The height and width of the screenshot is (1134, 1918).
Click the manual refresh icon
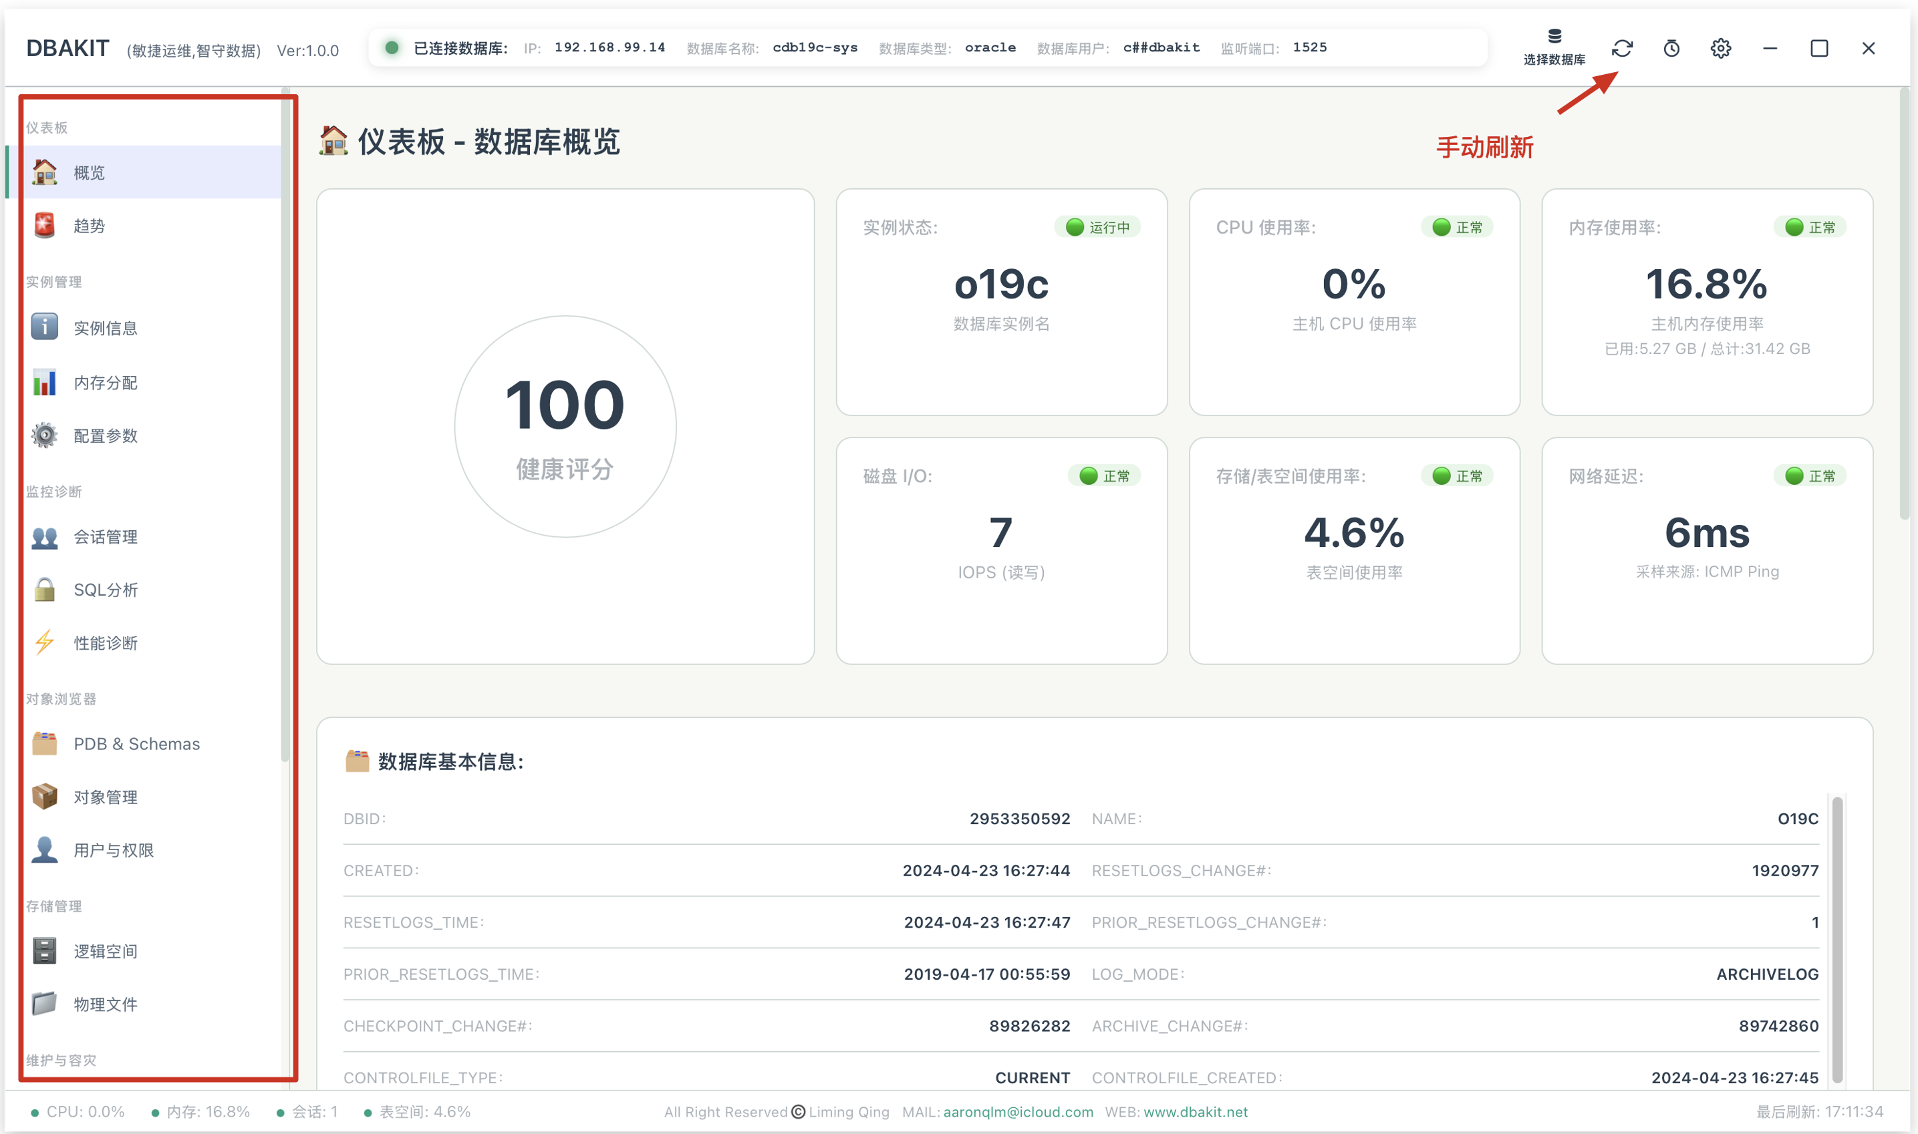click(x=1621, y=48)
